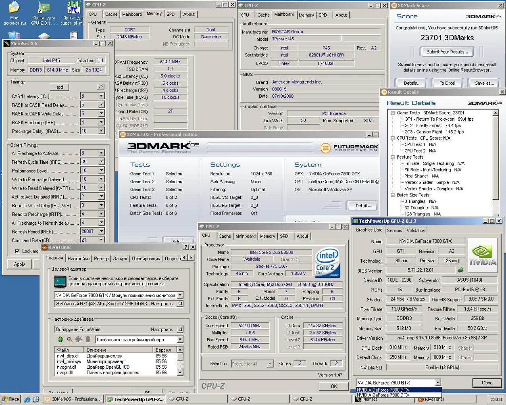This screenshot has height=405, width=506.
Task: Click the >> expand button in MemSet
Action: [100, 87]
